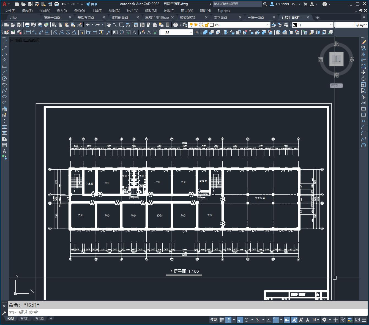Expand the application menu A button
Viewport: 369px width, 325px height.
point(6,4)
